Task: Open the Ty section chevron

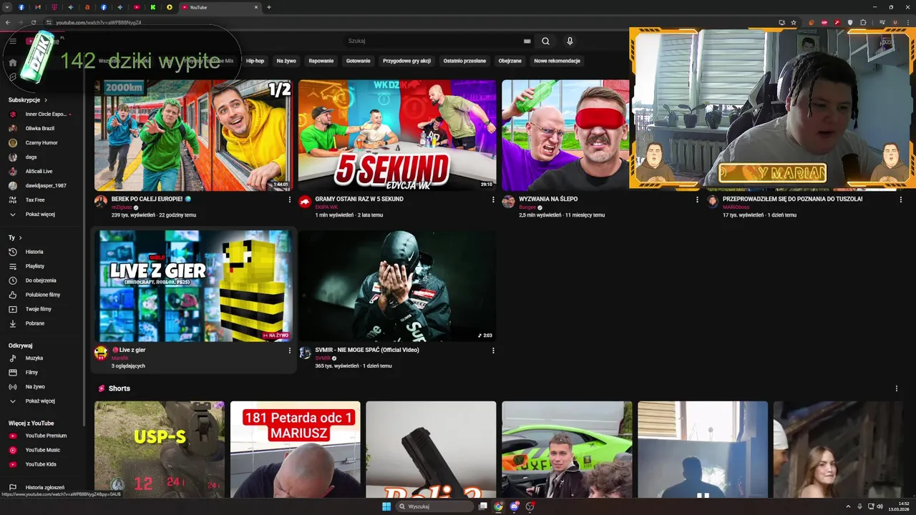Action: 20,237
